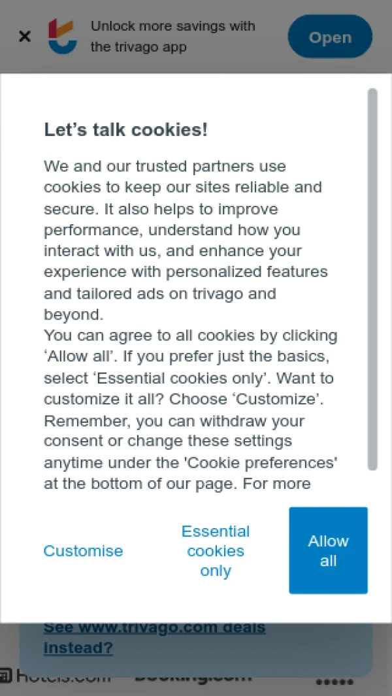Viewport: 392px width, 696px height.
Task: Click the 'Remember, you can withdraw' sentence
Action: click(174, 421)
